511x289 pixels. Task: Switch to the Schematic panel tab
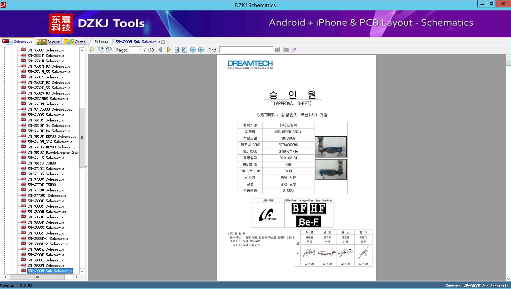click(x=18, y=41)
